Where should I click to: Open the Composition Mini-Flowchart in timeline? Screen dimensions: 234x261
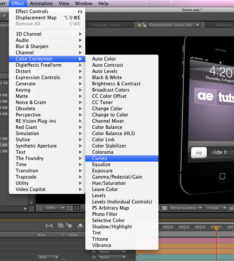(49, 225)
